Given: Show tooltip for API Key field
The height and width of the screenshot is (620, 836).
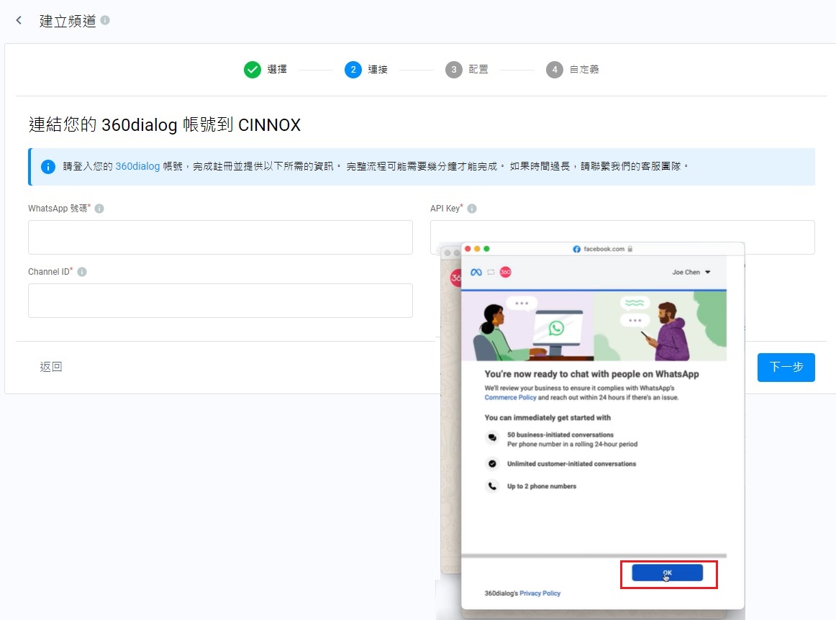Looking at the screenshot, I should tap(472, 209).
